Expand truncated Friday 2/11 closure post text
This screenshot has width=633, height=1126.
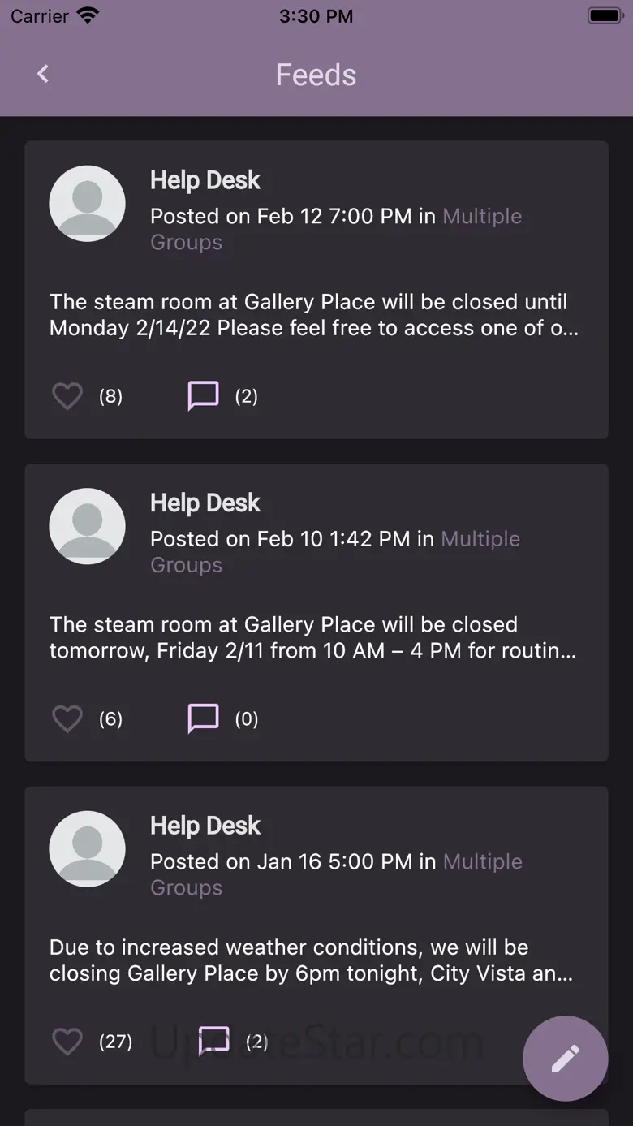coord(313,637)
